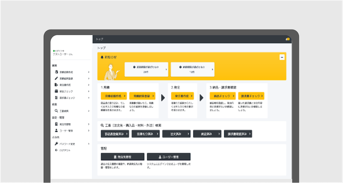Open the left notification card showing 29件

coord(145,70)
